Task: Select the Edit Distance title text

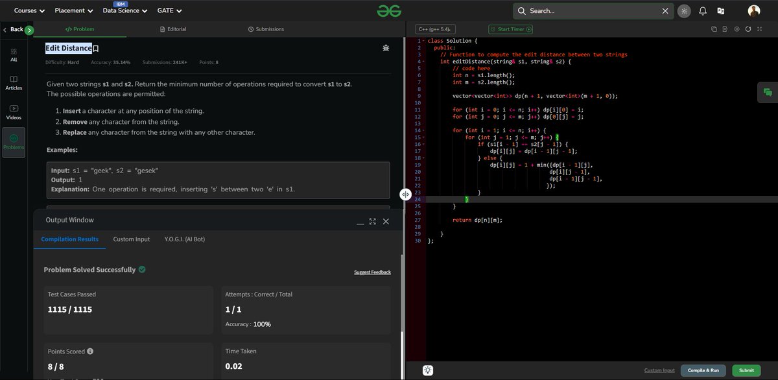Action: click(x=69, y=48)
